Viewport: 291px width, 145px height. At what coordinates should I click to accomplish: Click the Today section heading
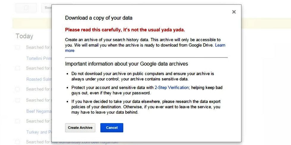click(24, 36)
